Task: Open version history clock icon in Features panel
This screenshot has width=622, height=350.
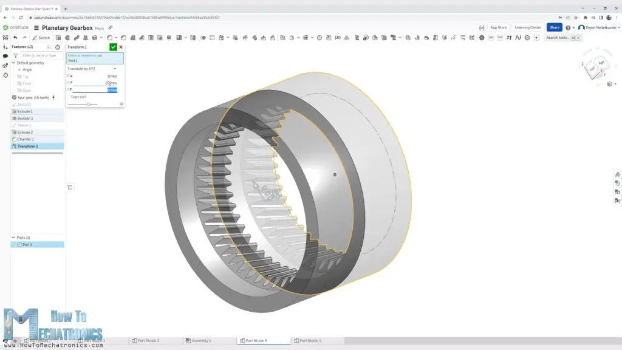Action: pyautogui.click(x=58, y=47)
